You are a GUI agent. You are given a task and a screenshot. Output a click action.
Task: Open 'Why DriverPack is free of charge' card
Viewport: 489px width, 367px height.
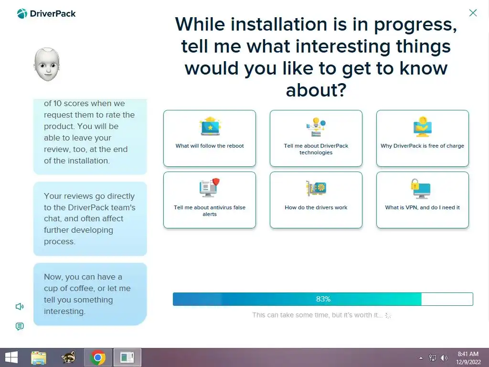pyautogui.click(x=422, y=138)
